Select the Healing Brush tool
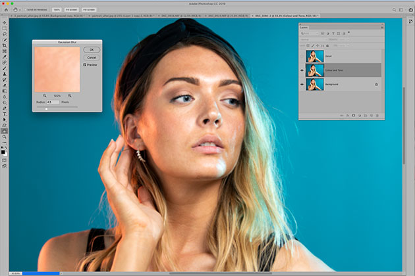The image size is (415, 276). (x=4, y=62)
